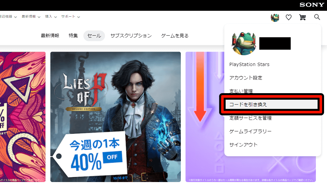The width and height of the screenshot is (327, 184).
Task: Expand the サポート dropdown
Action: 71,17
